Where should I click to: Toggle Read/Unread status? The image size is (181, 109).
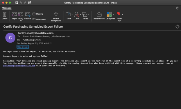pyautogui.click(x=99, y=16)
